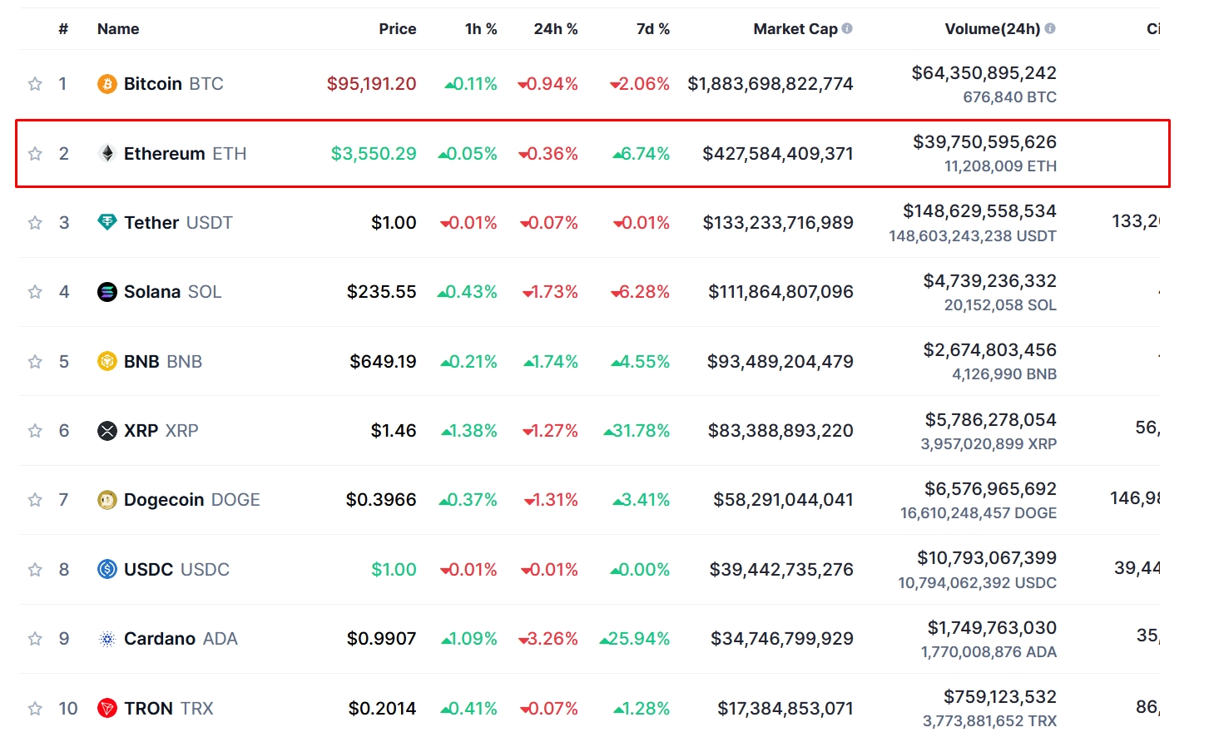Click the TRON TRX logo icon

click(x=107, y=708)
